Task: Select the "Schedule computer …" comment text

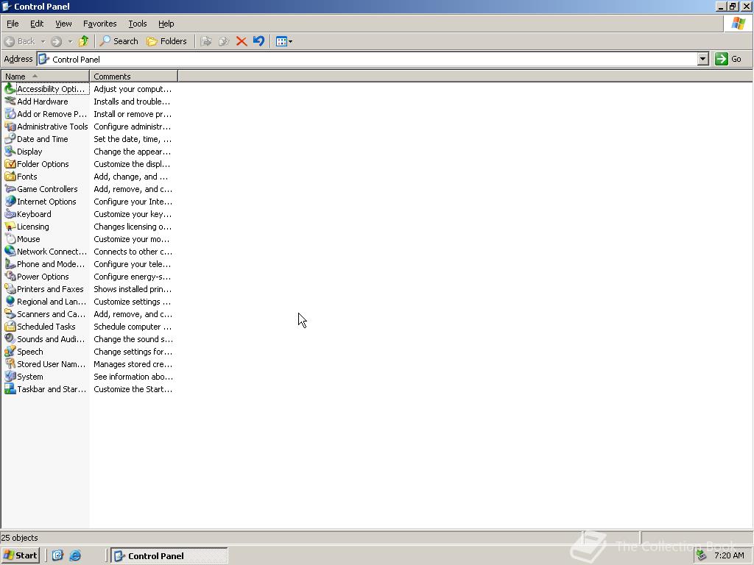Action: coord(133,326)
